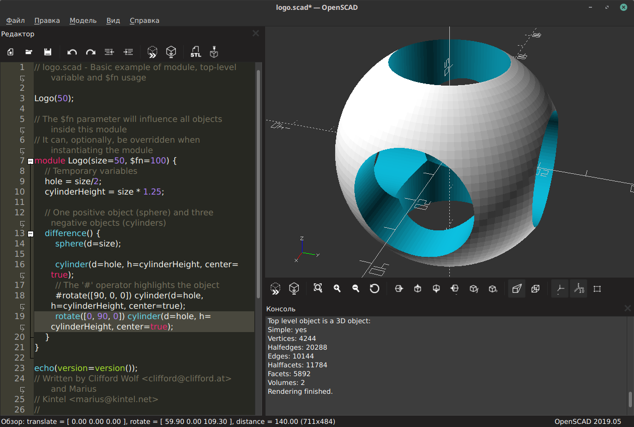The width and height of the screenshot is (634, 427).
Task: Click the Preview icon below the 3D viewport
Action: 275,288
